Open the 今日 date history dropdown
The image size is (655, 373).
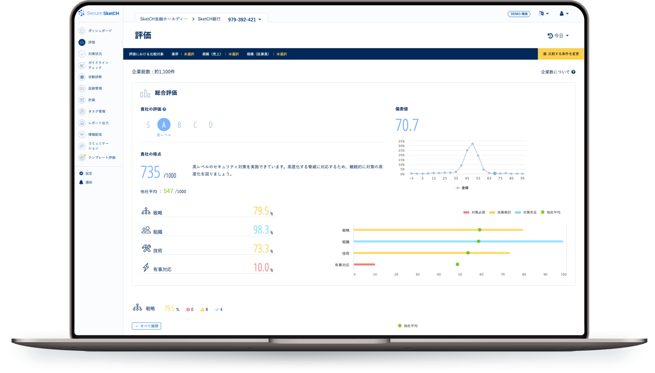pyautogui.click(x=558, y=36)
